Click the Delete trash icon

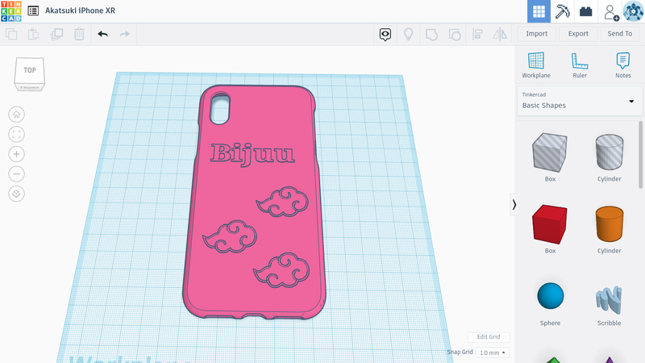click(79, 34)
